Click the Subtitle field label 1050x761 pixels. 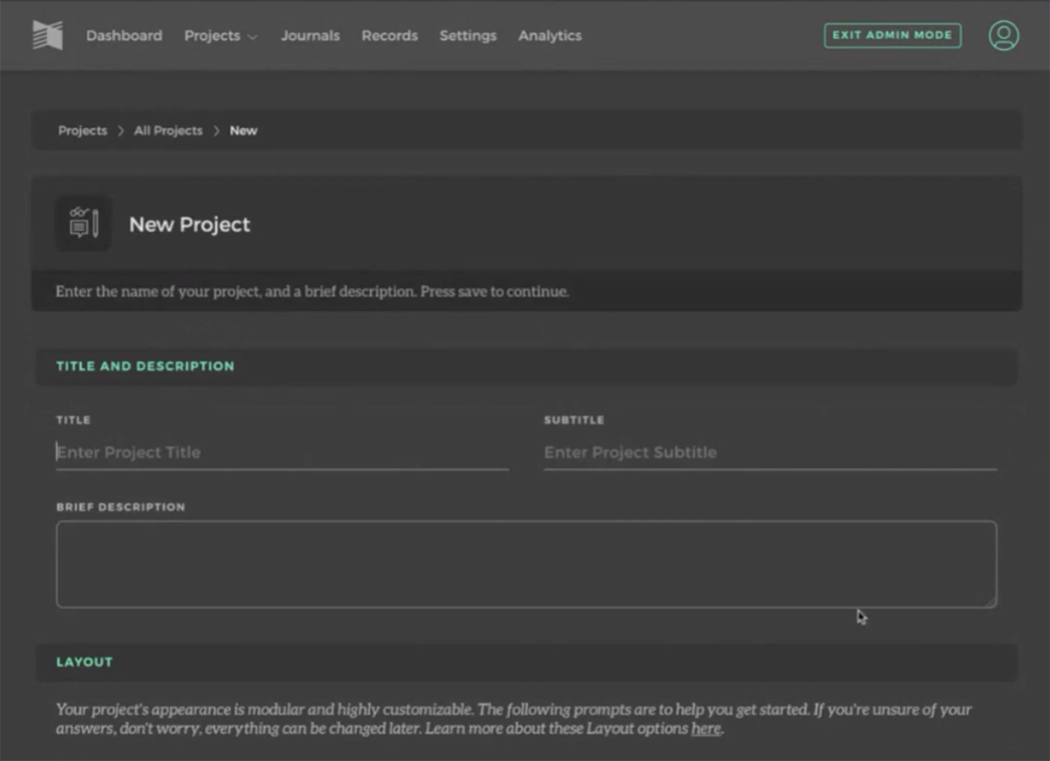(574, 420)
